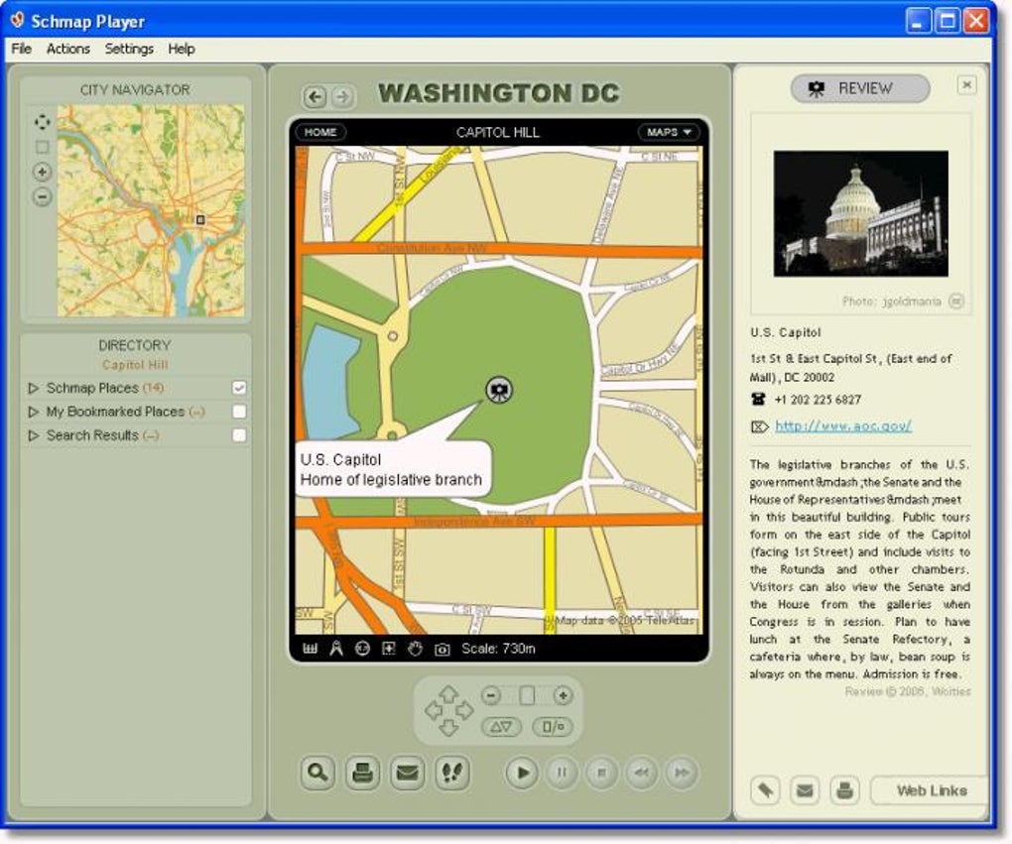Check the Search Results checkbox
Image resolution: width=1012 pixels, height=844 pixels.
239,435
